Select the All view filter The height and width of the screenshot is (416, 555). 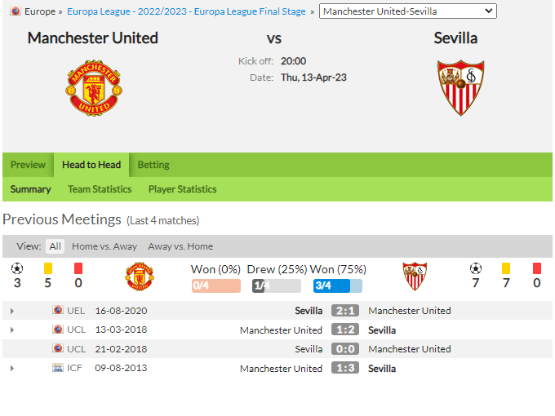pyautogui.click(x=55, y=246)
